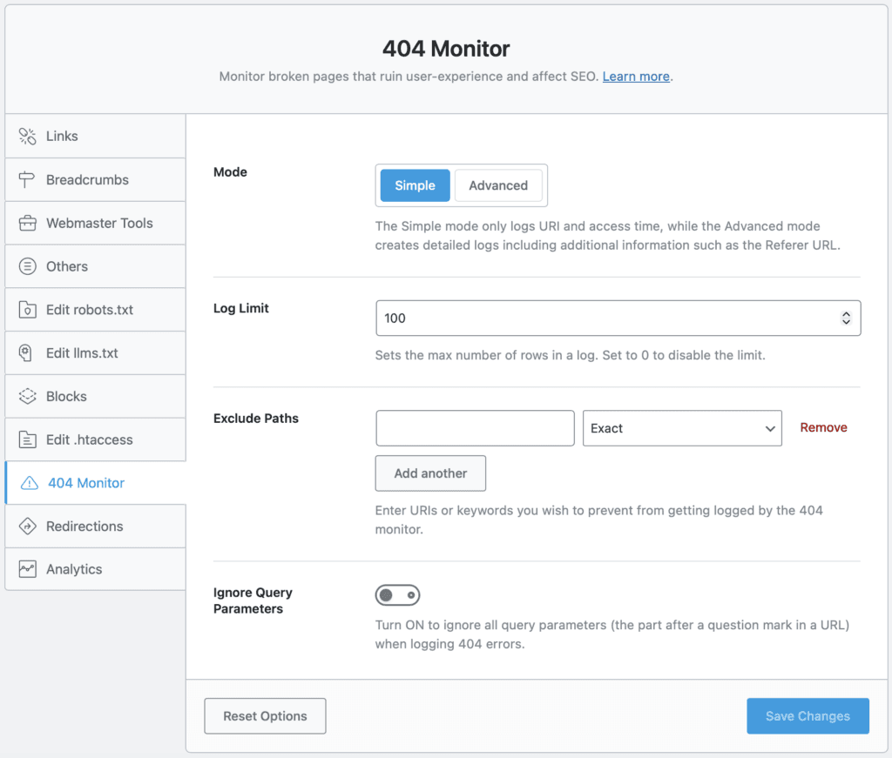Image resolution: width=892 pixels, height=758 pixels.
Task: Go to the Analytics tab
Action: [x=95, y=569]
